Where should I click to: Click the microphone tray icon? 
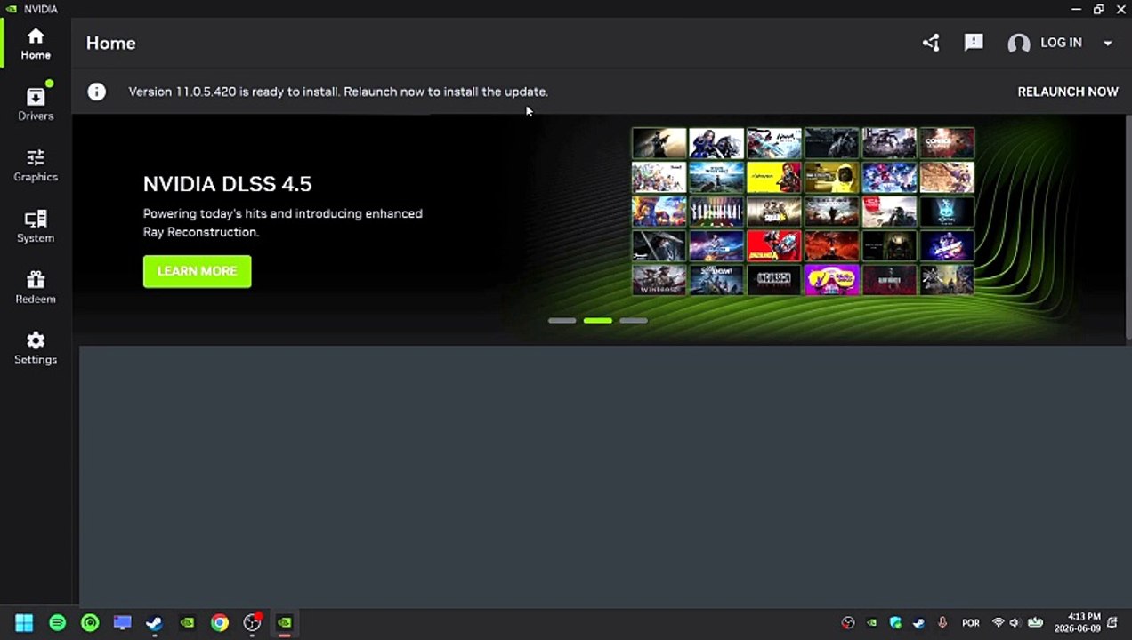[942, 623]
